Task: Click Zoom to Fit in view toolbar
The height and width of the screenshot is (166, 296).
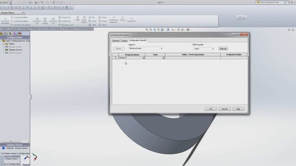Action: tap(147, 30)
